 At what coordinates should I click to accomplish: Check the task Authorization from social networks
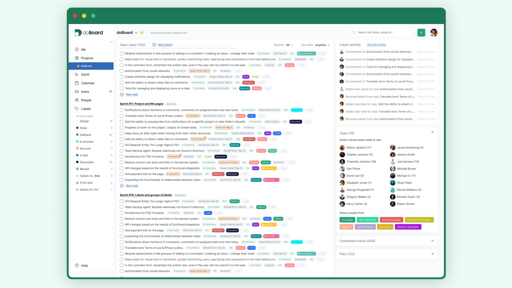(122, 71)
